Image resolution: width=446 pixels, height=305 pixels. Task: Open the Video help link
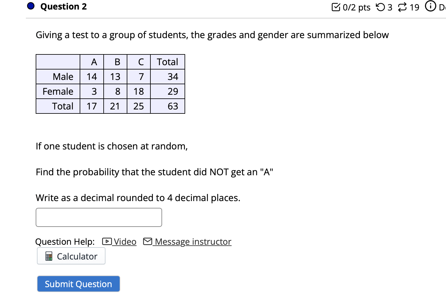click(124, 242)
